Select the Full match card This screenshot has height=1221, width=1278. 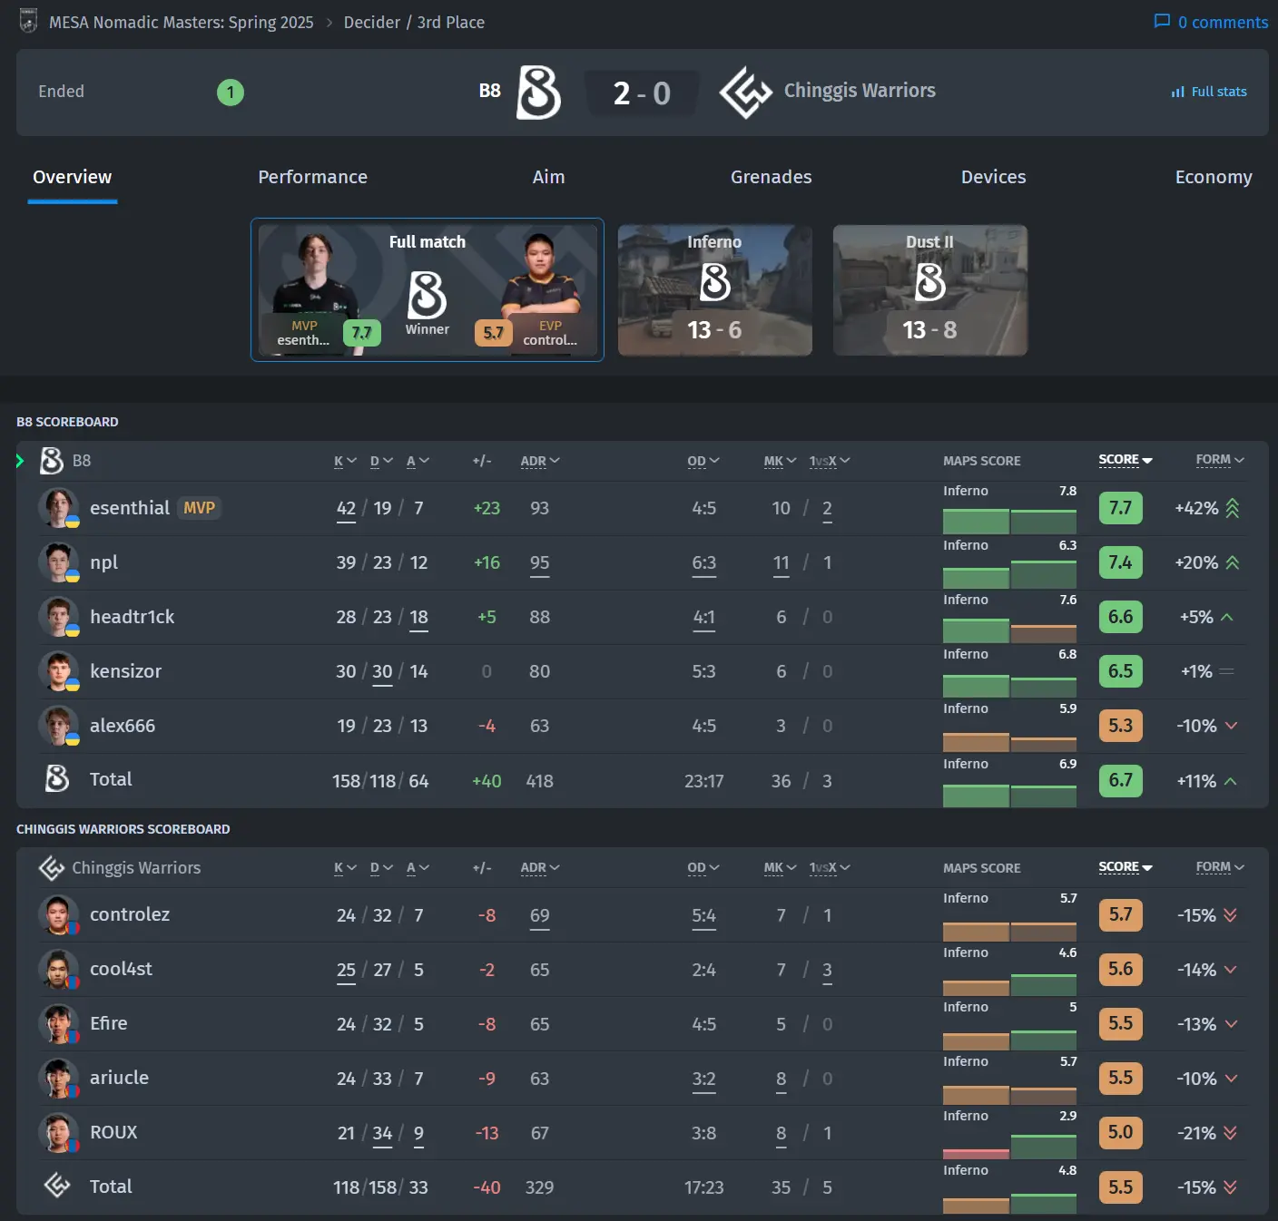coord(428,290)
